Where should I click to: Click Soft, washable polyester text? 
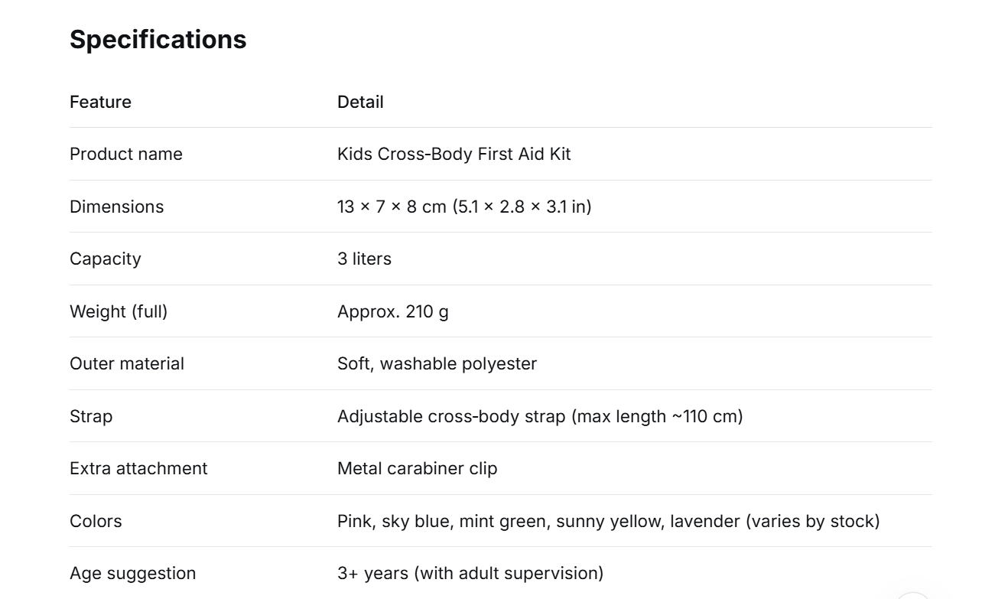coord(437,363)
